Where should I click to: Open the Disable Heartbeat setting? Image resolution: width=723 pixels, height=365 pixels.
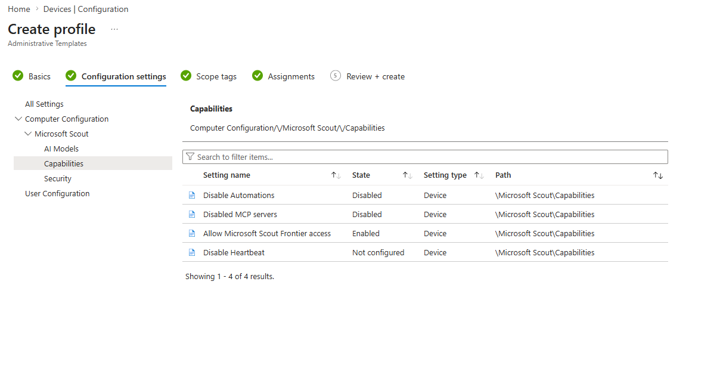pos(234,252)
